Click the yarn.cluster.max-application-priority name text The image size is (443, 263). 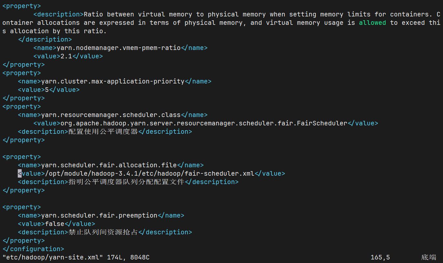coord(113,81)
